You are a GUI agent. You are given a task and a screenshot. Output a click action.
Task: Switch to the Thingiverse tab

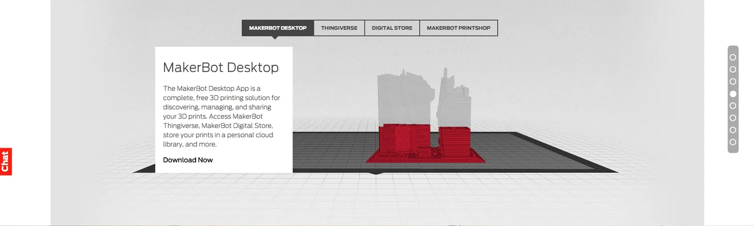click(x=339, y=28)
